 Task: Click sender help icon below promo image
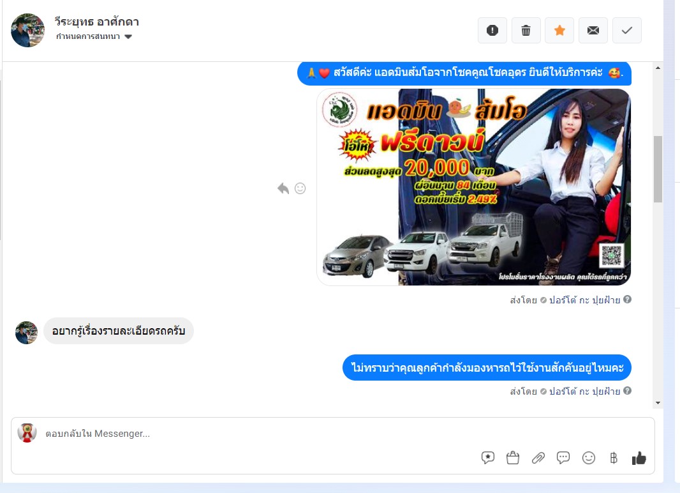click(627, 300)
